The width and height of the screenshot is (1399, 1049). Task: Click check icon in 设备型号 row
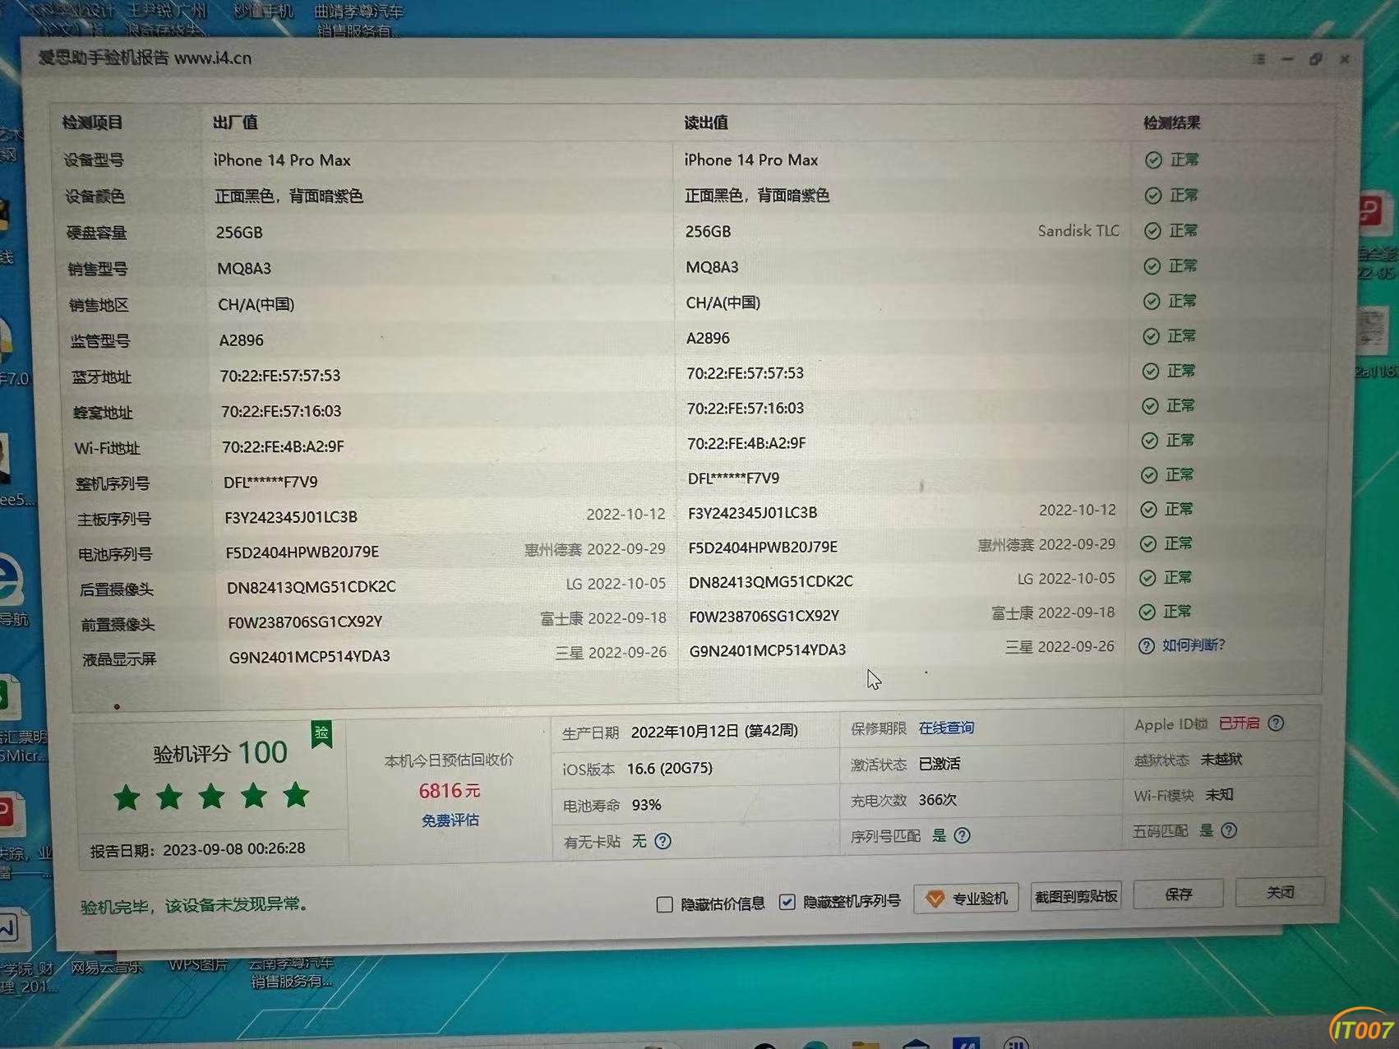click(1153, 160)
